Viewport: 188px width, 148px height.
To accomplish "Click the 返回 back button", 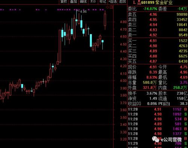I will pos(122,2).
